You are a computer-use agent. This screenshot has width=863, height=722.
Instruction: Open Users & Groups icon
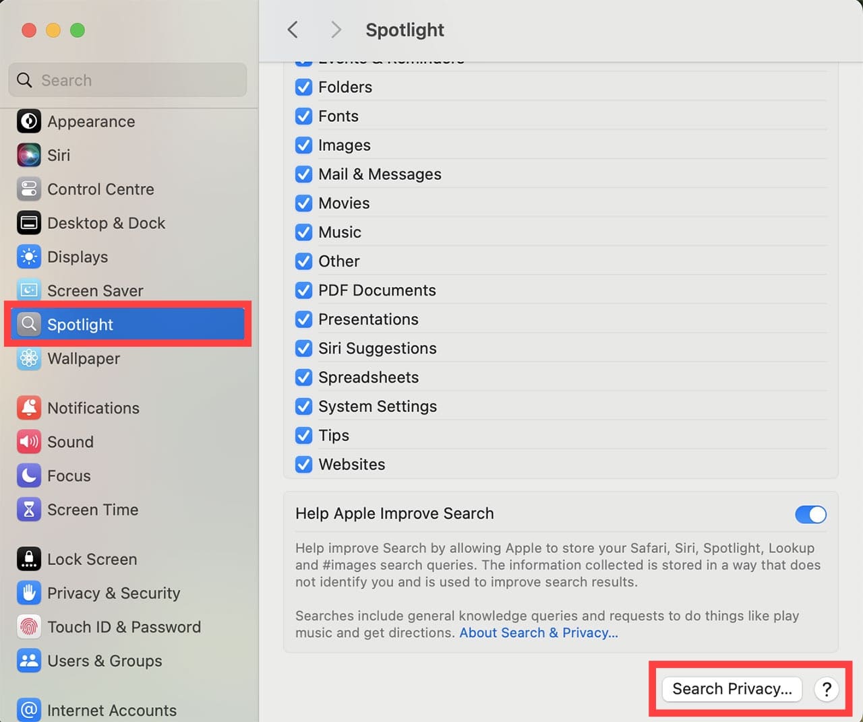29,661
